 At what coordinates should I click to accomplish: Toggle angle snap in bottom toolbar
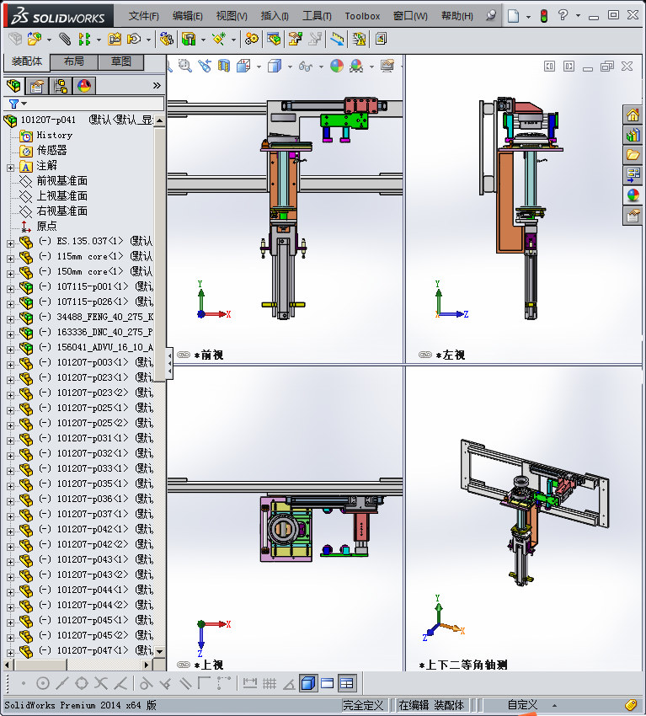[289, 683]
